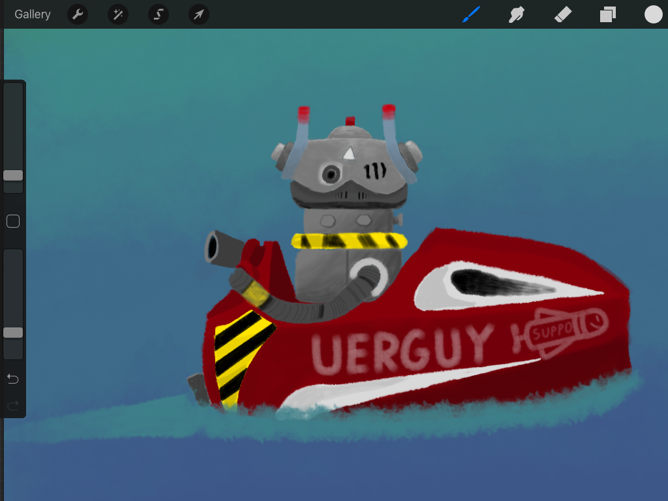
Task: Tap the square modify button in sidebar
Action: tap(13, 222)
